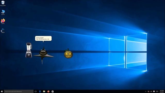Image resolution: width=165 pixels, height=93 pixels.
Task: Open the Store from the taskbar
Action: coord(53,91)
